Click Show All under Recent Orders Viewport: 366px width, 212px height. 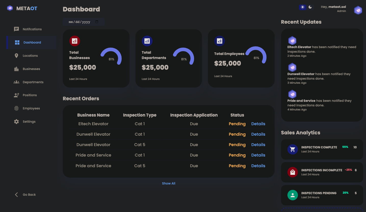(x=169, y=183)
